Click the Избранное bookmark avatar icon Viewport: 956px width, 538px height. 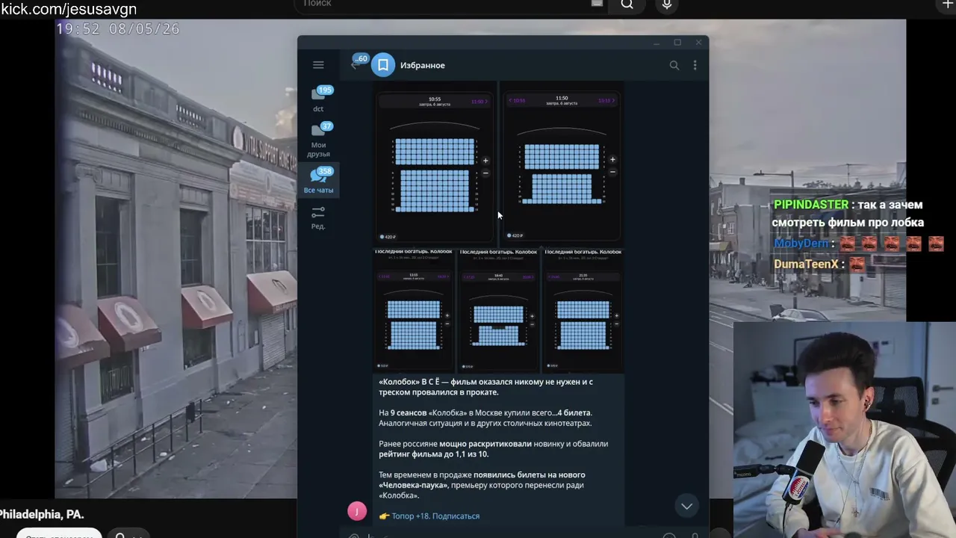click(x=383, y=65)
